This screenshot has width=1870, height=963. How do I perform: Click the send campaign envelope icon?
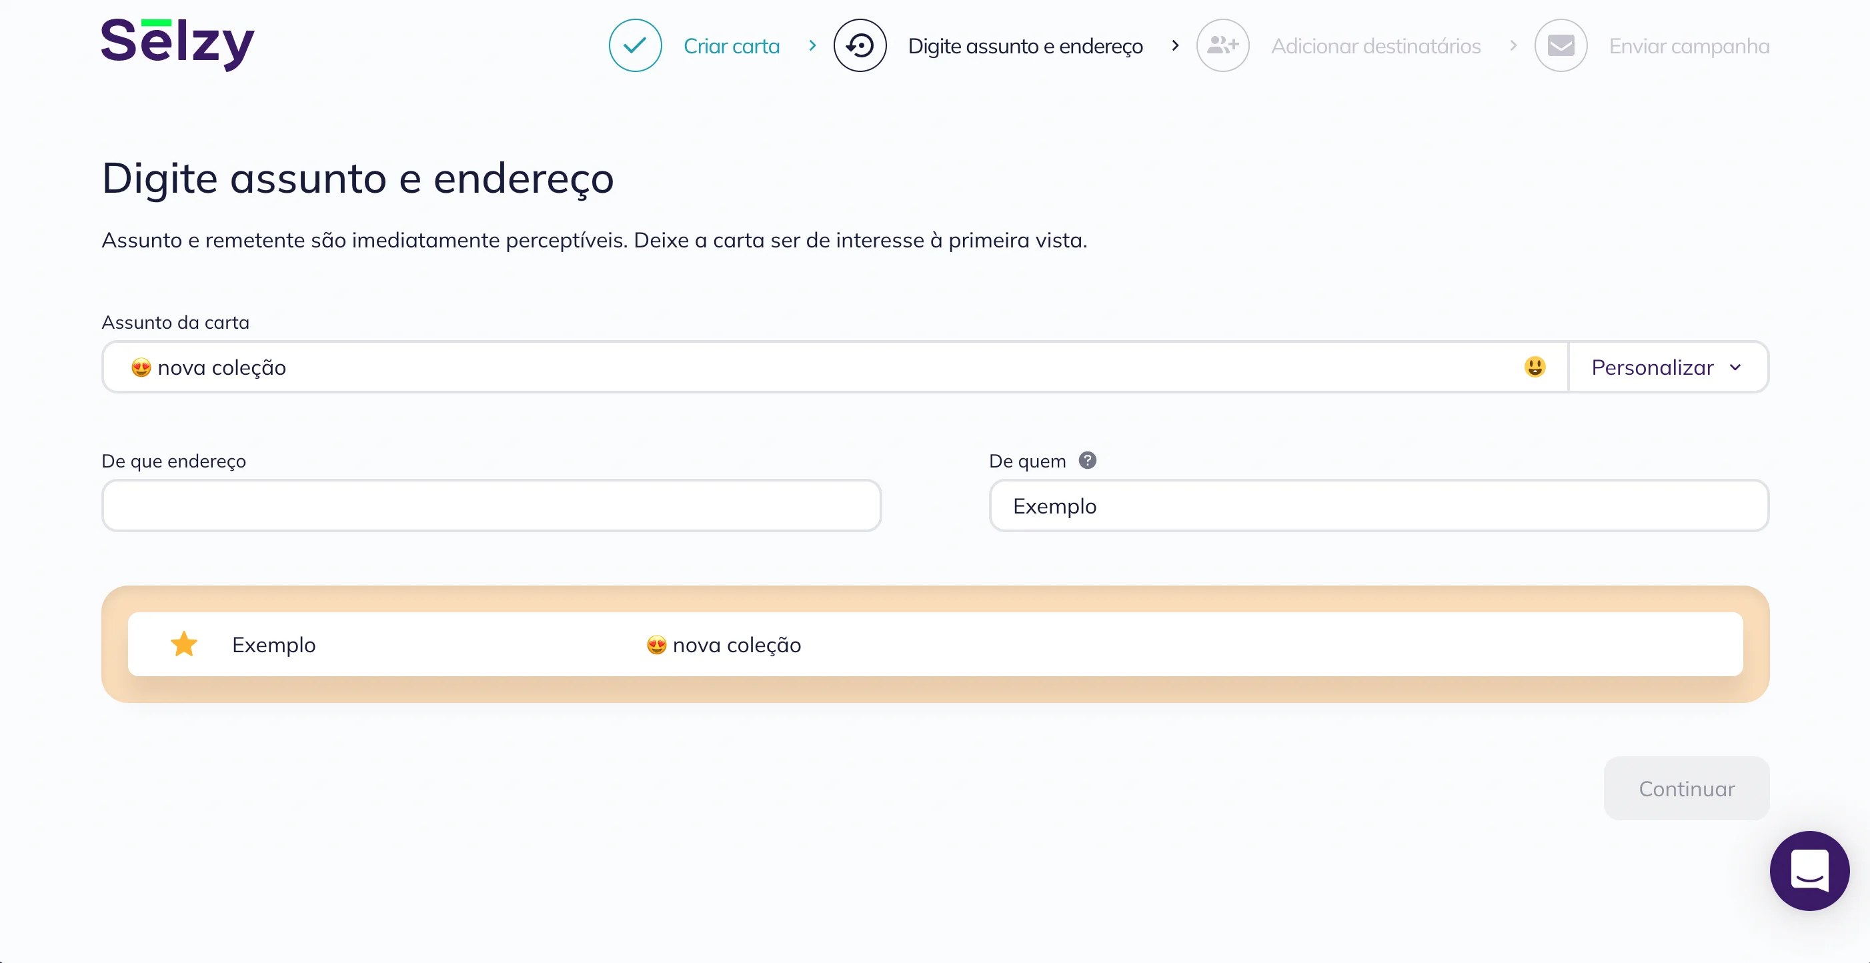point(1561,46)
